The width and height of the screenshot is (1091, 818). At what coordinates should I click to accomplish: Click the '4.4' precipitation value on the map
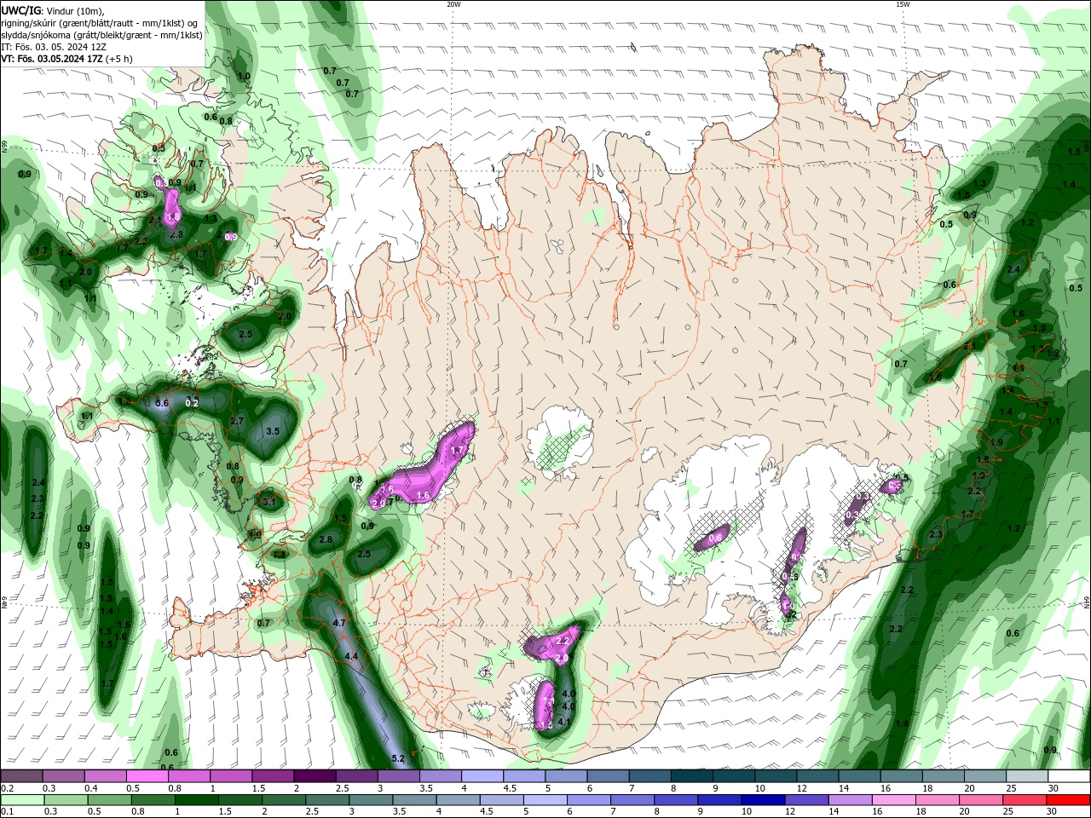click(x=351, y=656)
